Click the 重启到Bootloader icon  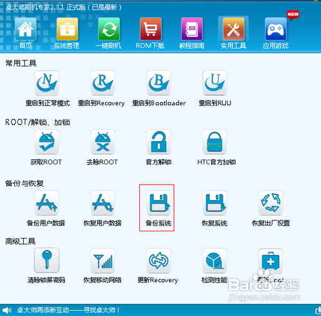pos(159,83)
